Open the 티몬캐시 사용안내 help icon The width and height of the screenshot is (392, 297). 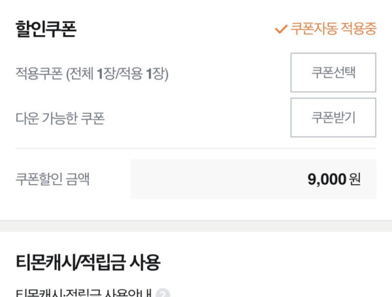pyautogui.click(x=163, y=294)
